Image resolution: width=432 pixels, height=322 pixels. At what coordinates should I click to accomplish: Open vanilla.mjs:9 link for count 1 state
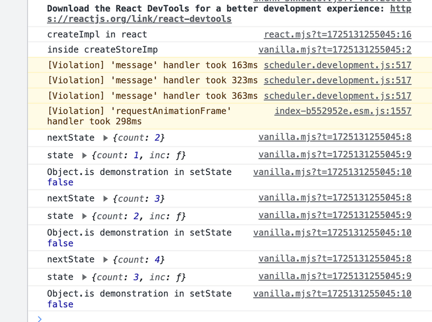pos(335,155)
